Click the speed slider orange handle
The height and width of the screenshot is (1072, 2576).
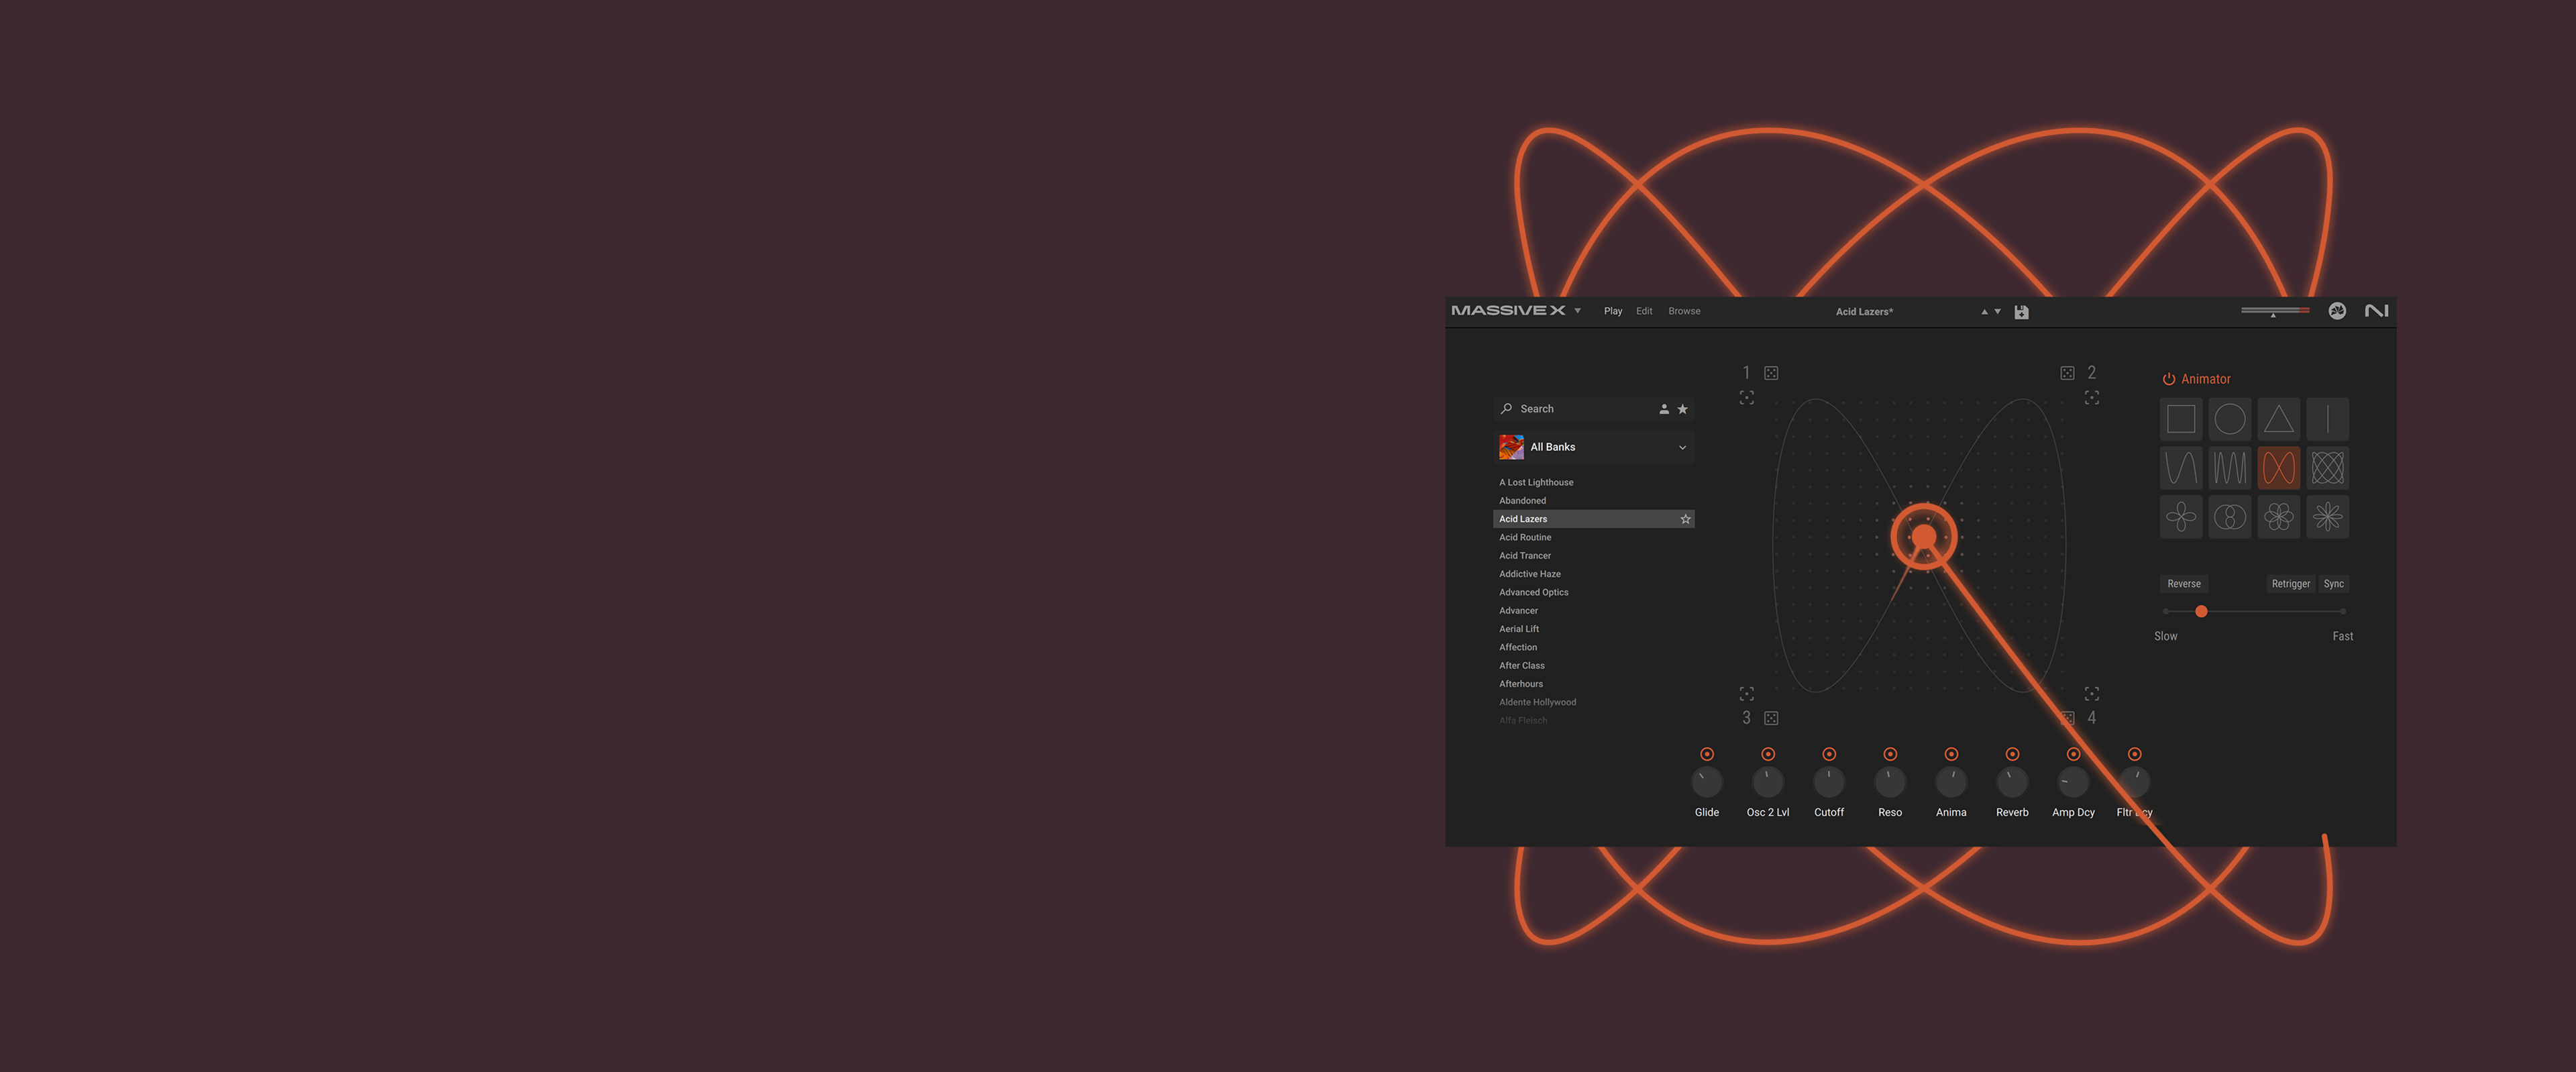point(2200,611)
